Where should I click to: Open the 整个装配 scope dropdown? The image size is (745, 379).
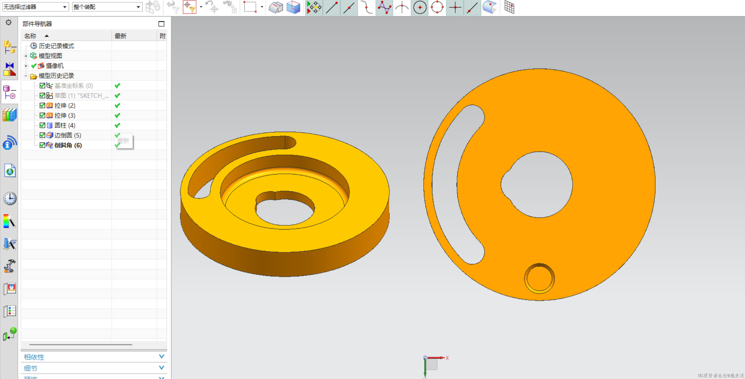pos(107,7)
